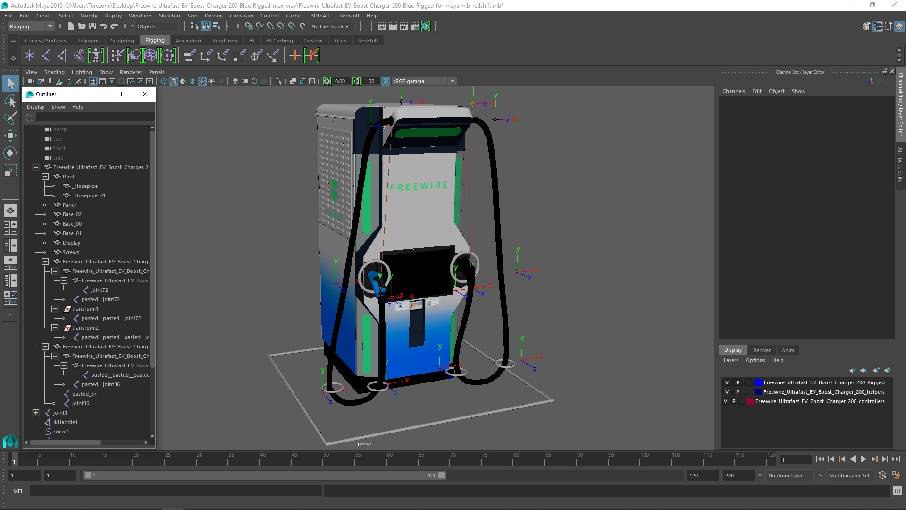The width and height of the screenshot is (906, 510).
Task: Click Channels in the Channel Box
Action: click(733, 91)
